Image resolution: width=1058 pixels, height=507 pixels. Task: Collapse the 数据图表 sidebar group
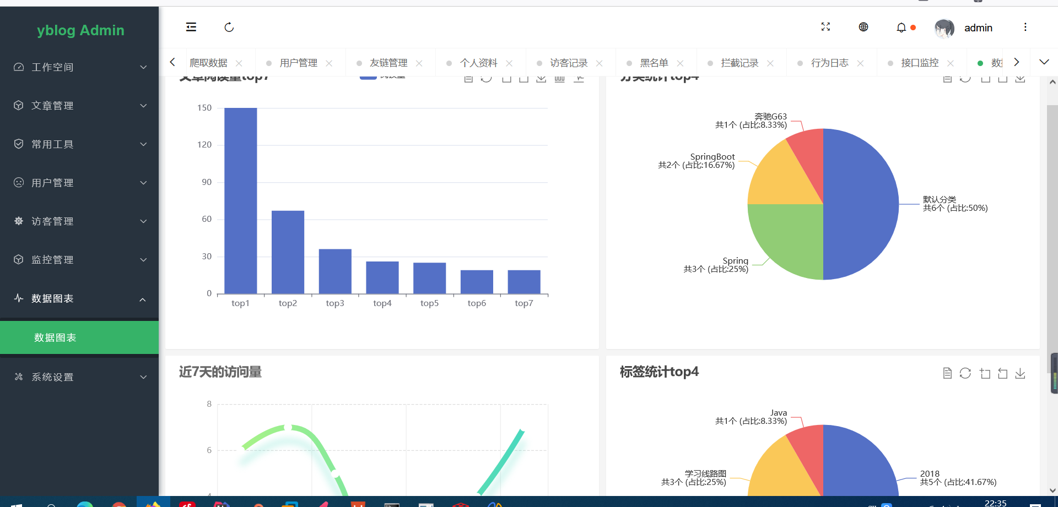(79, 298)
